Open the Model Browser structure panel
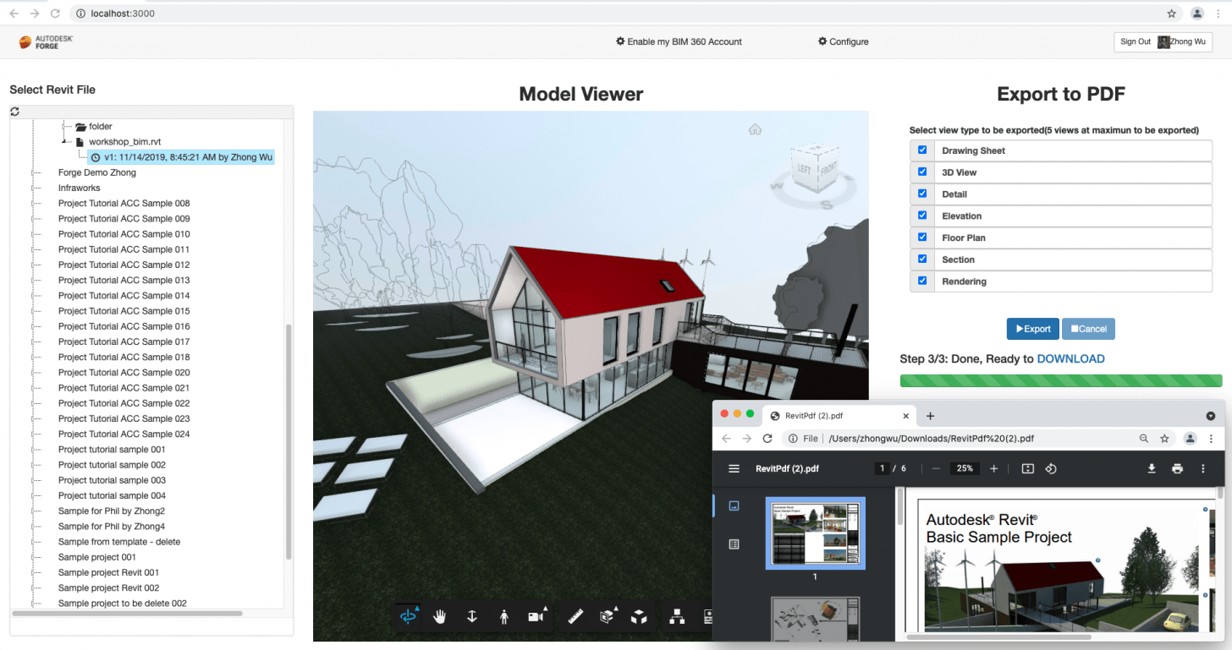Image resolution: width=1232 pixels, height=650 pixels. [676, 616]
